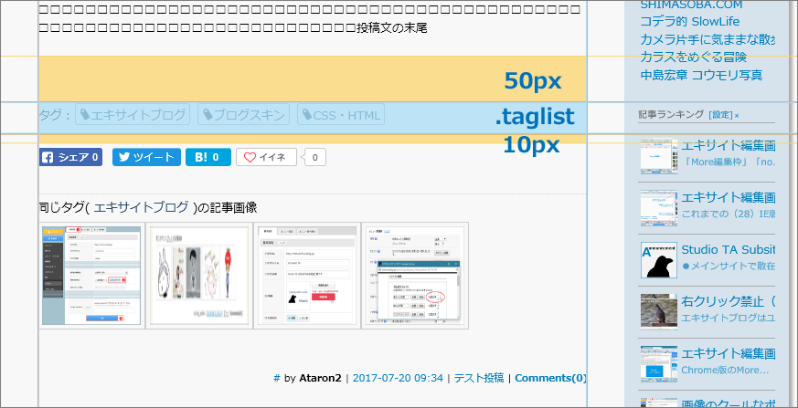Screen dimensions: 798x408
Task: Open コデラ的 SlowLife sidebar link
Action: pos(689,22)
